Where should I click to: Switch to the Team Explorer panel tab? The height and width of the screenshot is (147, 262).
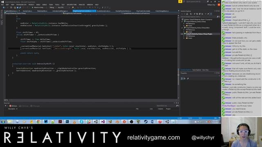196,70
